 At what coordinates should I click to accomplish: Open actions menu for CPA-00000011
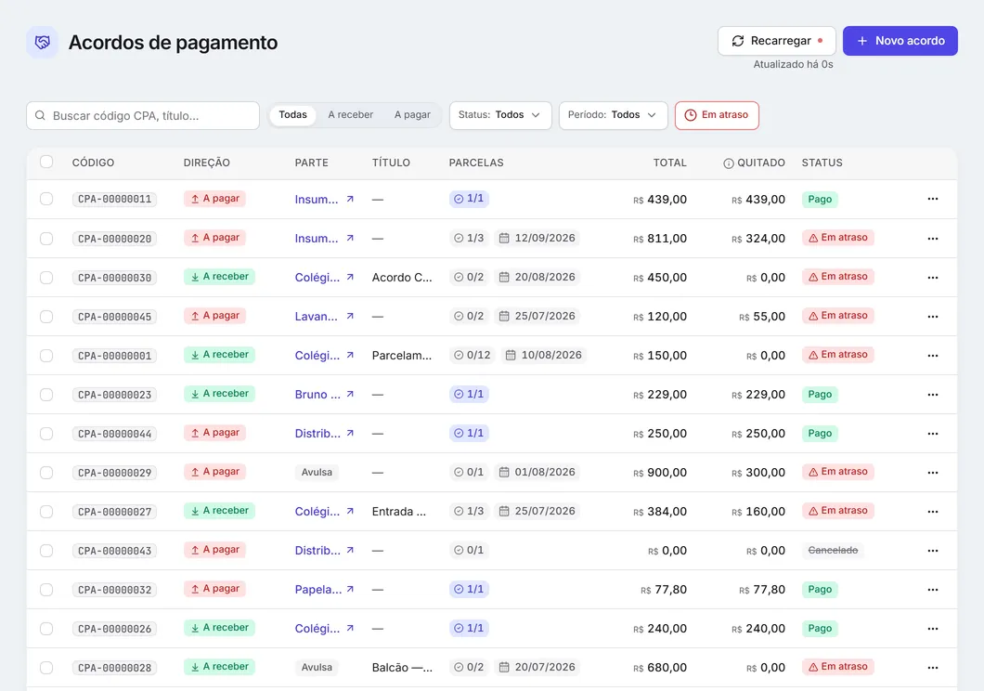click(933, 199)
